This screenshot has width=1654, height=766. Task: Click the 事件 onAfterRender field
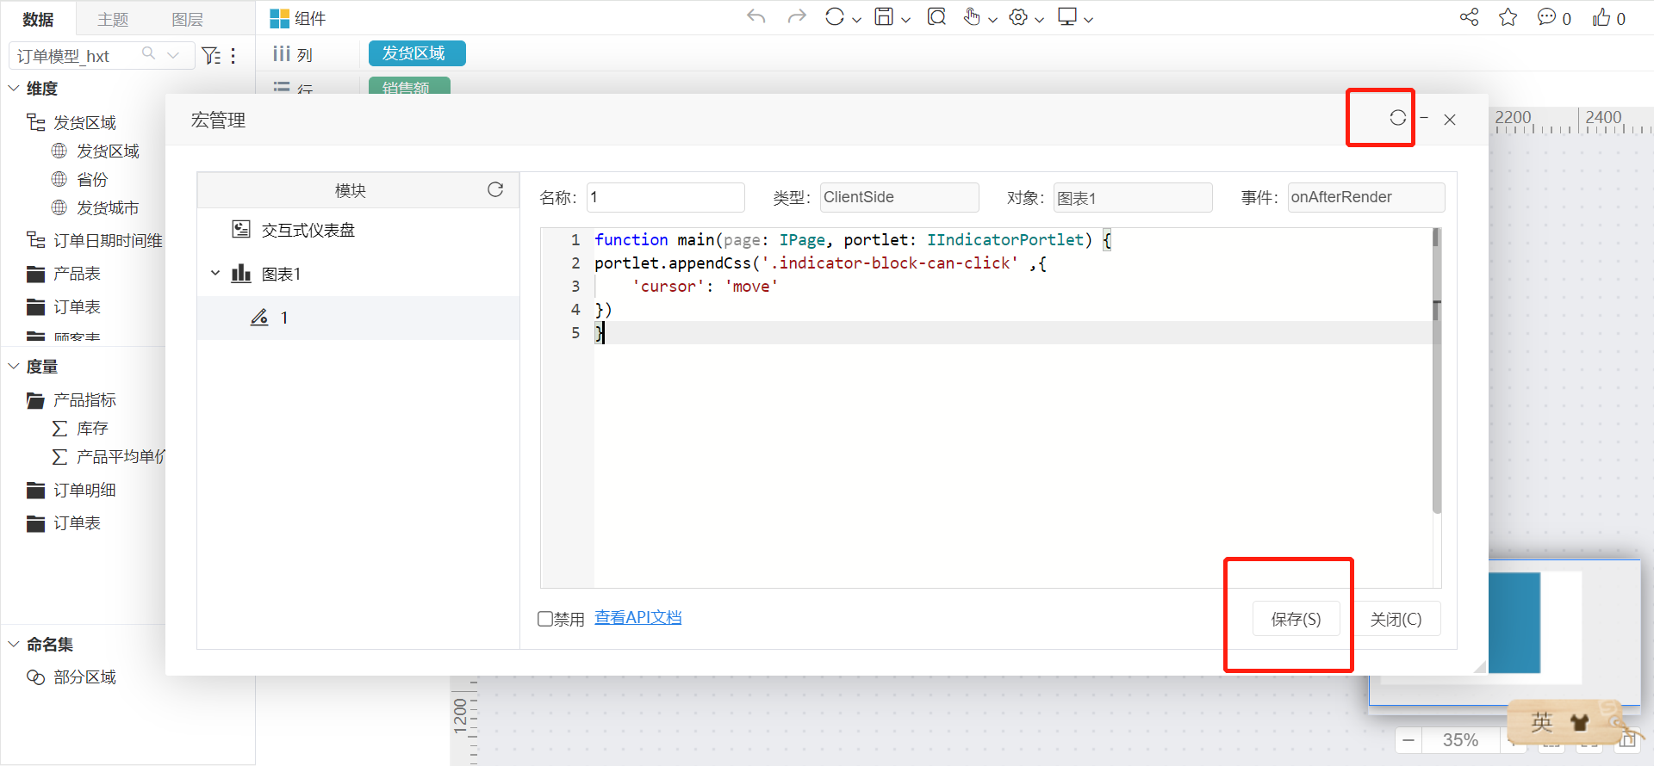1365,197
